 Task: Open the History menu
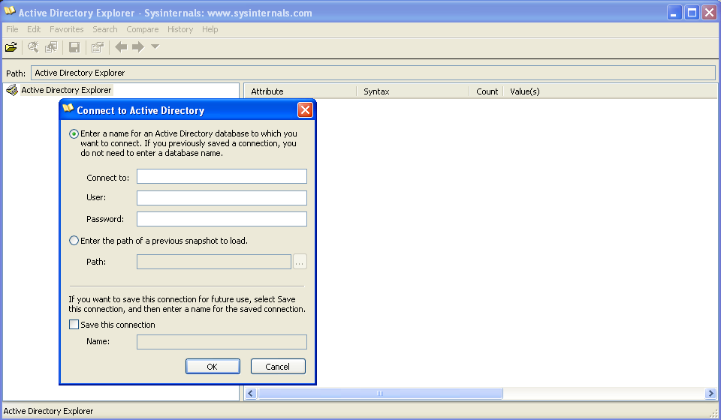pyautogui.click(x=180, y=29)
